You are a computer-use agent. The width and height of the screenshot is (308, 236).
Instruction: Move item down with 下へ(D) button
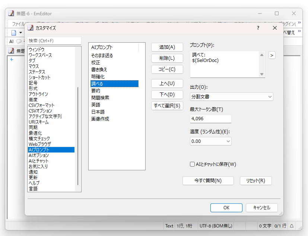(x=167, y=95)
